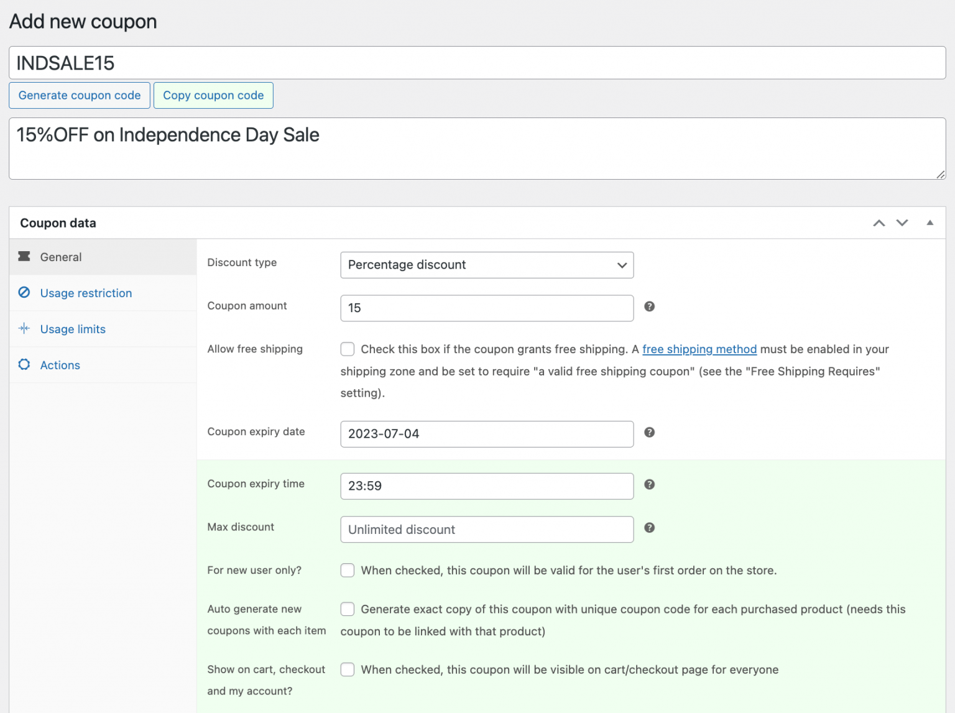Switch to the Usage restriction tab
Viewport: 955px width, 713px height.
tap(86, 293)
